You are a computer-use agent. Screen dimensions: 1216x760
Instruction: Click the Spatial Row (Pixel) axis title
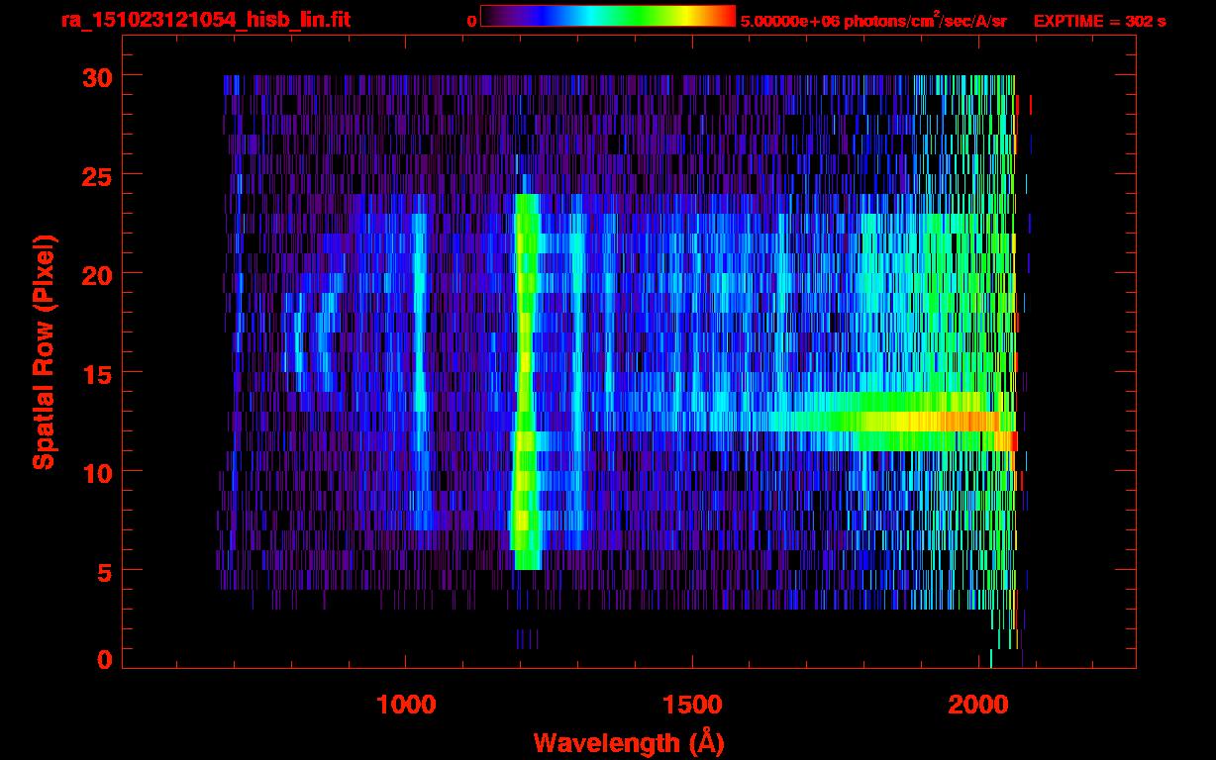44,351
